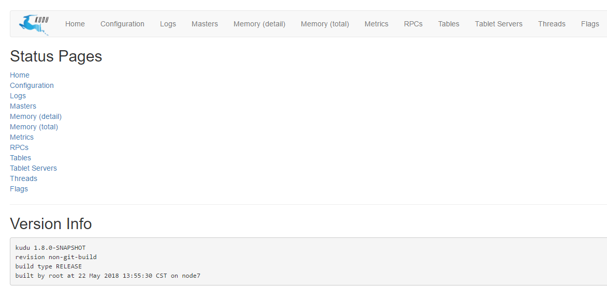Follow RPCs link in Status Pages list

click(19, 147)
